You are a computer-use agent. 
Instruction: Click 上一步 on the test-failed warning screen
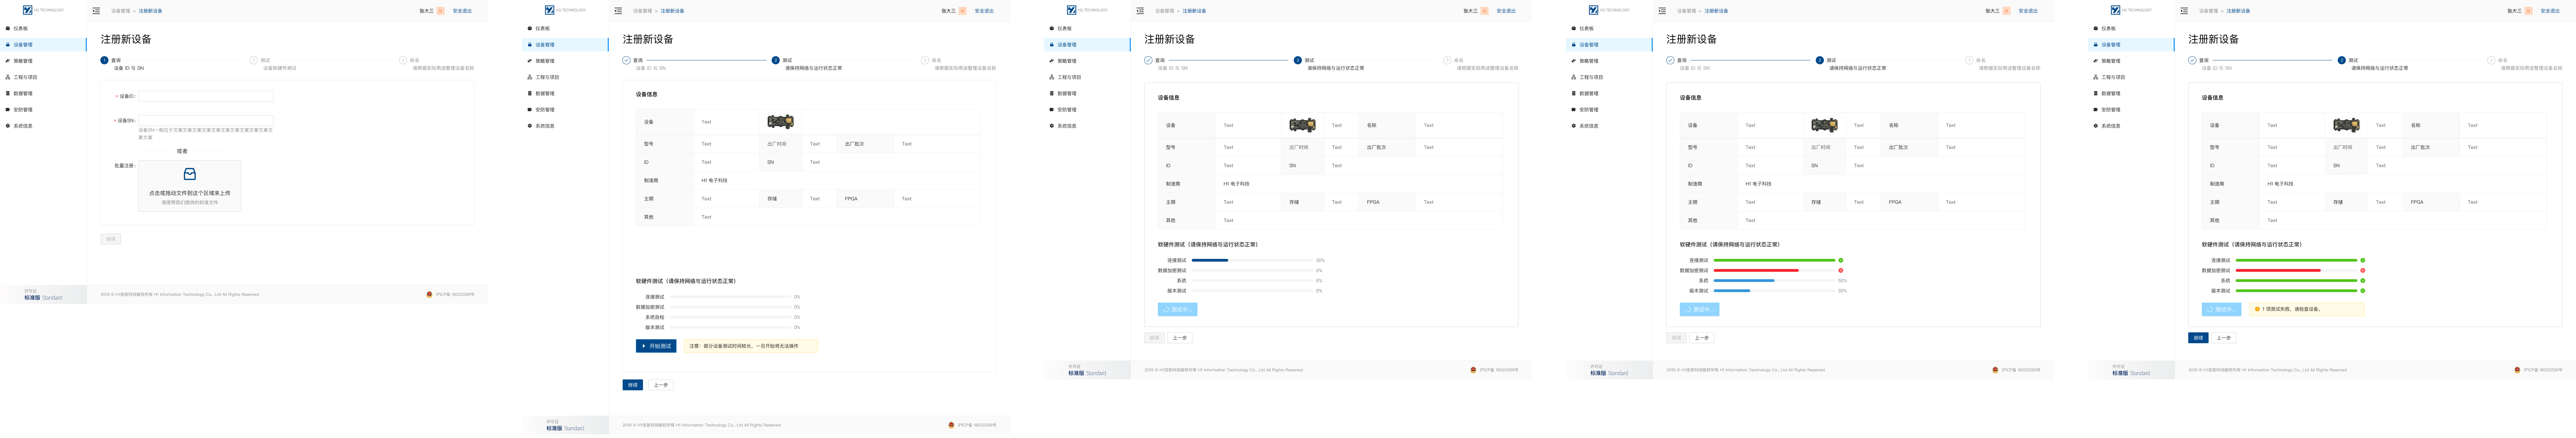2224,338
